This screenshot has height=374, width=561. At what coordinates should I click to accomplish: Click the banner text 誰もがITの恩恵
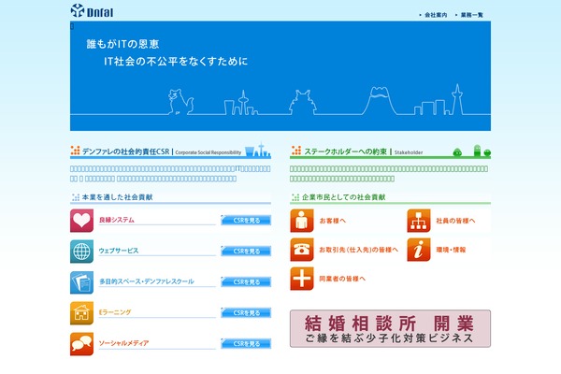pos(122,44)
